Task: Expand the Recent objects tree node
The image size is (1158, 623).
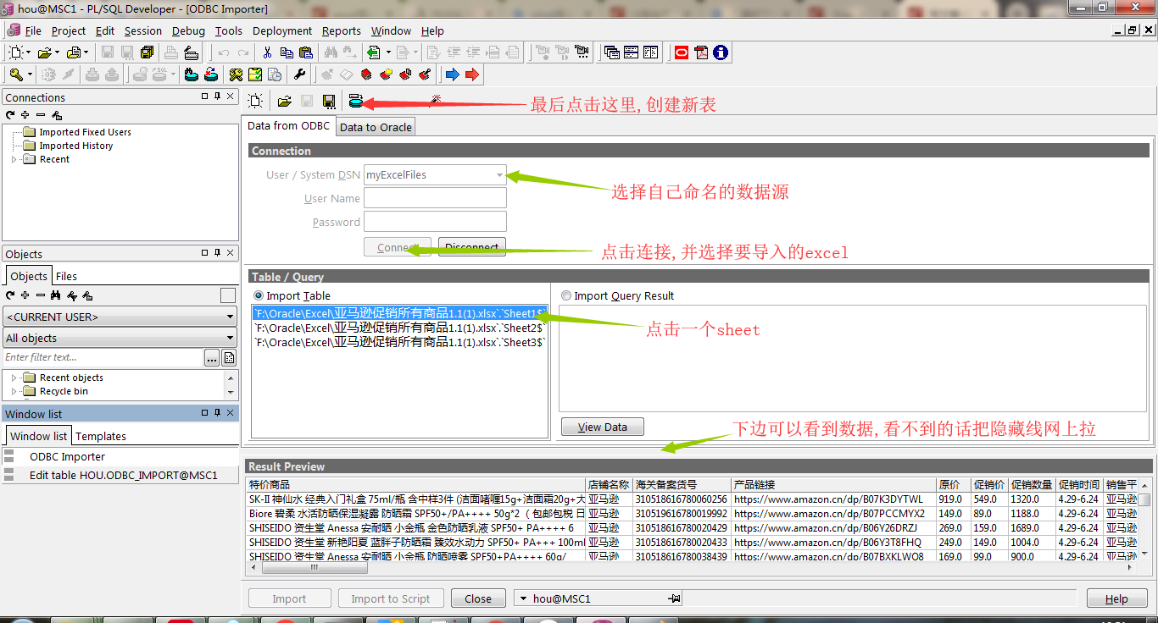Action: coord(13,378)
